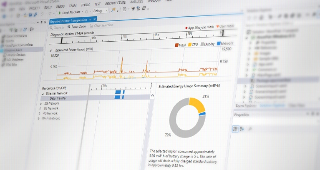Expand the 3G Network node
The width and height of the screenshot is (320, 170).
(40, 109)
